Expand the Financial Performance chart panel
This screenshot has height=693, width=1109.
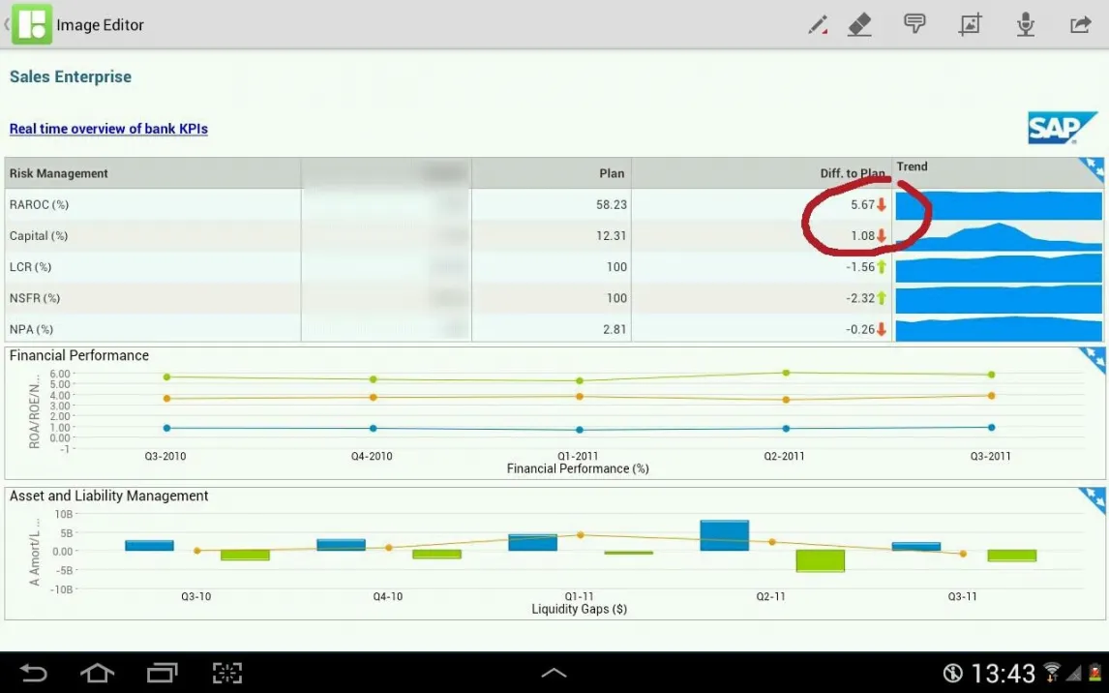coord(1094,359)
